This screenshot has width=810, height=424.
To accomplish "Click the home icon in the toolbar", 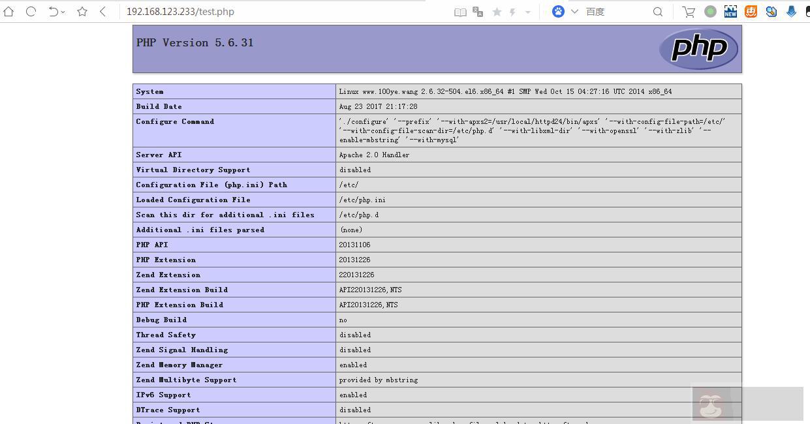I will tap(9, 11).
